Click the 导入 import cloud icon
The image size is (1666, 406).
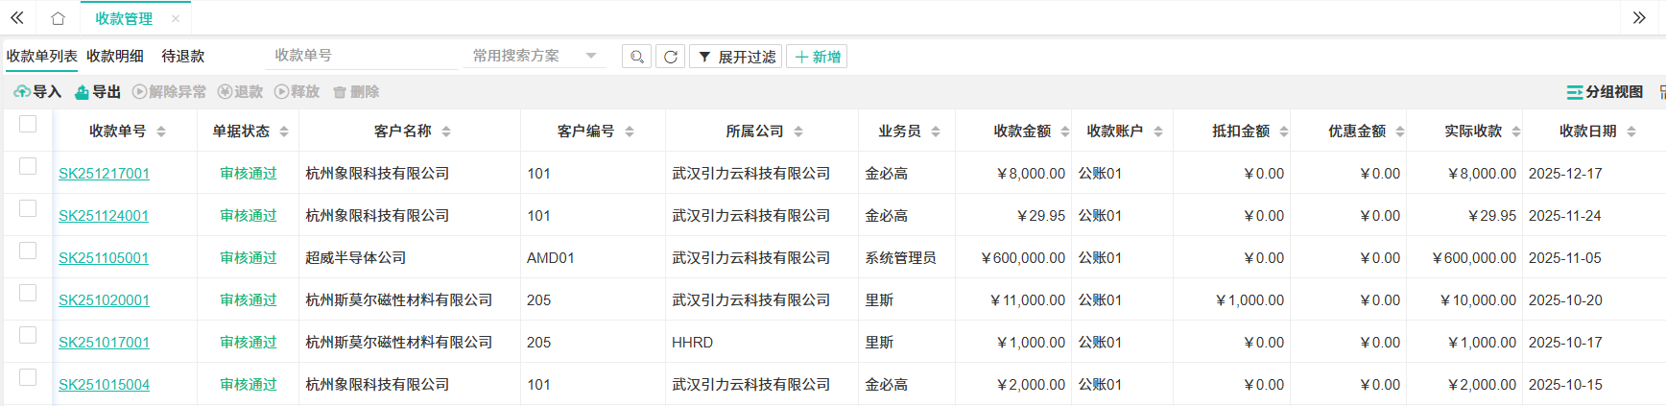[x=22, y=92]
